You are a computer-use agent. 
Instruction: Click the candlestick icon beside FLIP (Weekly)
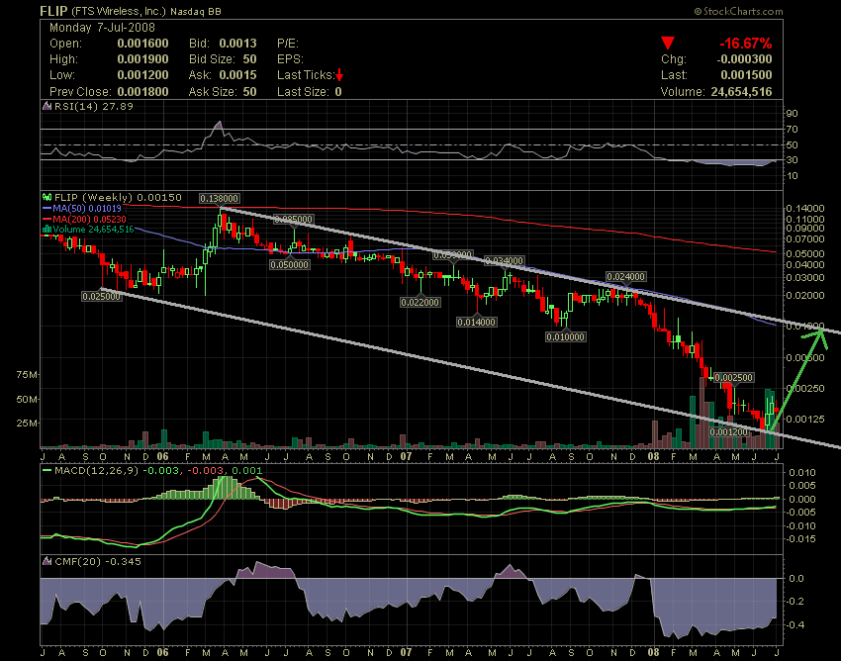(x=47, y=198)
